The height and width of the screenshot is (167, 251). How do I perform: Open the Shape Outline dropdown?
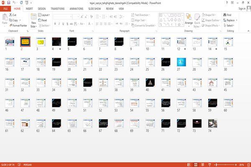click(211, 20)
